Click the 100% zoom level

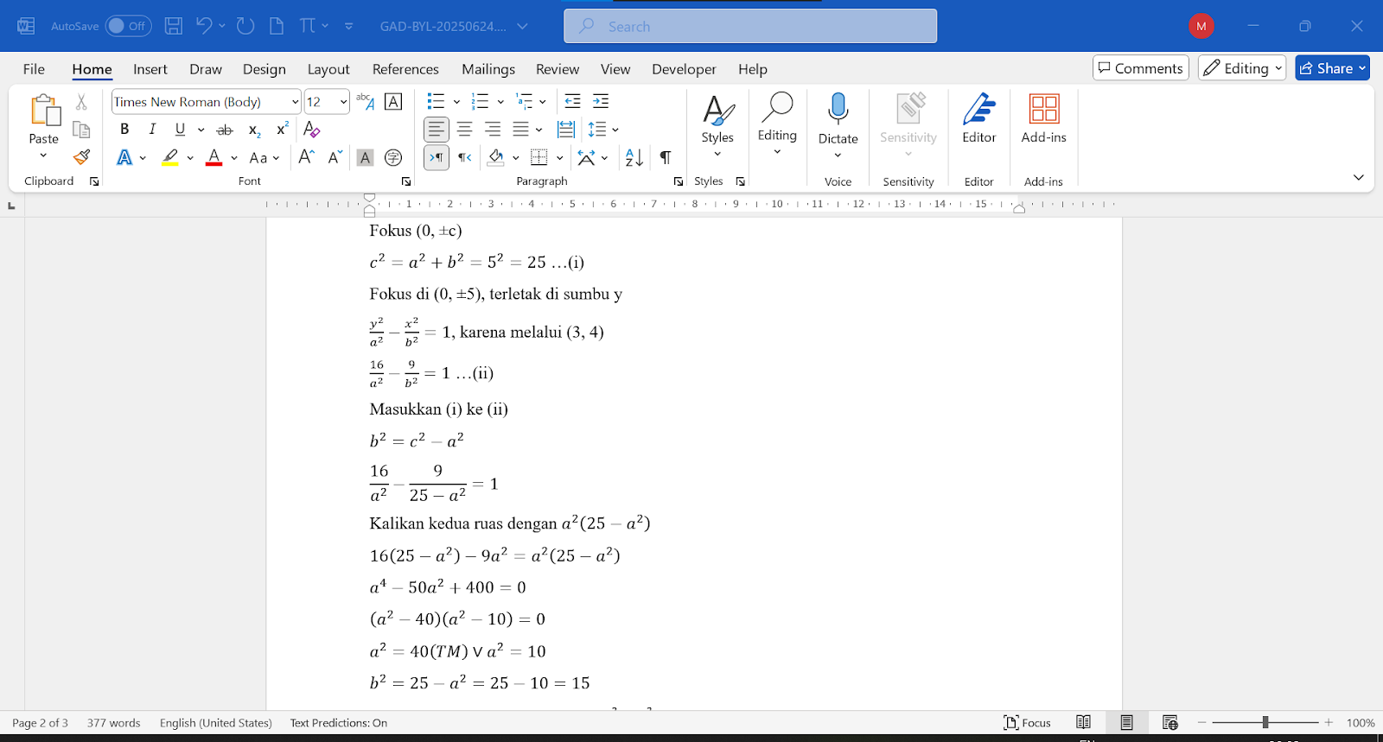pyautogui.click(x=1361, y=723)
